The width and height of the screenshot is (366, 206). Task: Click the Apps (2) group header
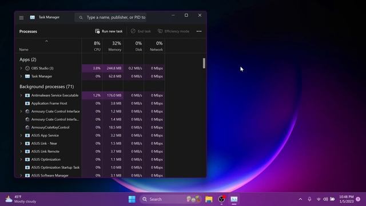pos(28,60)
